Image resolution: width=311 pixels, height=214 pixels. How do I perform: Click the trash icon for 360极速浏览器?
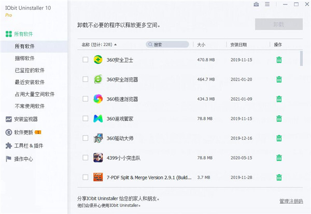pos(279,99)
